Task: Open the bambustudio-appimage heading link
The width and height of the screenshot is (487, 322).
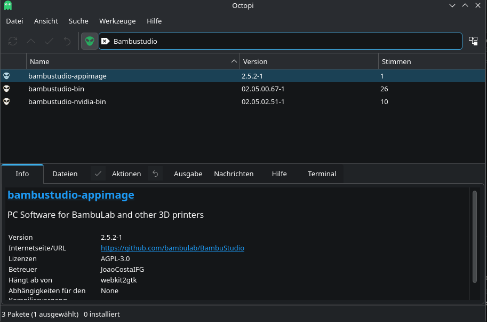Action: pyautogui.click(x=71, y=195)
